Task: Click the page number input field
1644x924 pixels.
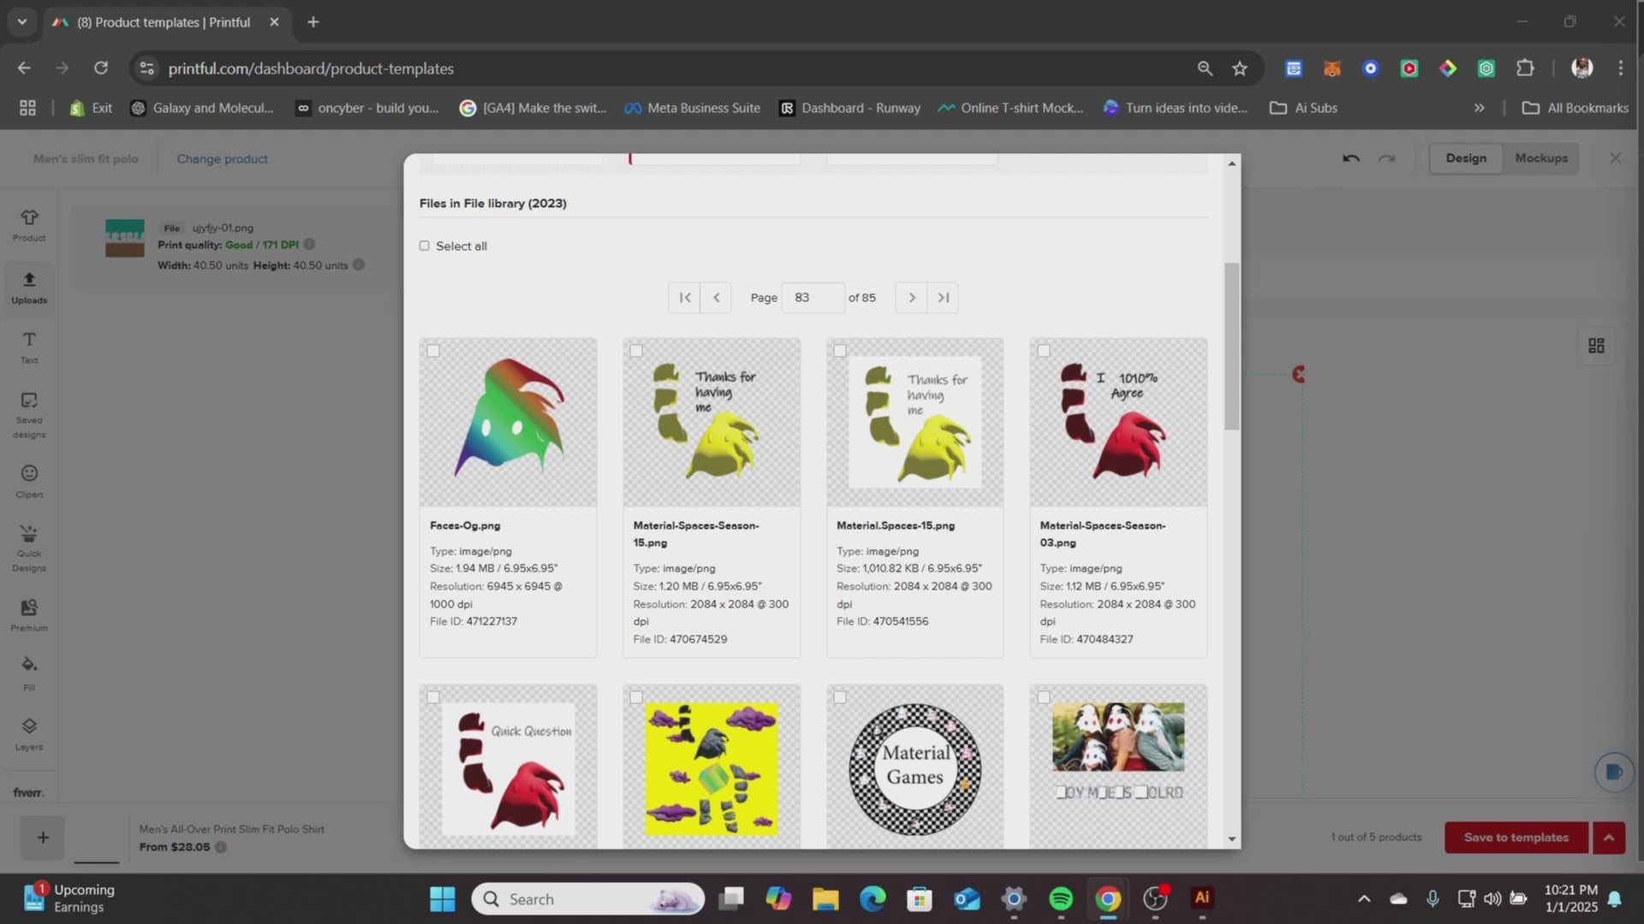Action: [x=812, y=298]
